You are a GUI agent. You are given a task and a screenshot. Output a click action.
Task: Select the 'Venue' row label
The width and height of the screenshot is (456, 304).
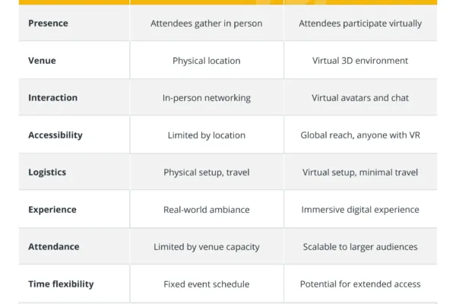coord(42,61)
